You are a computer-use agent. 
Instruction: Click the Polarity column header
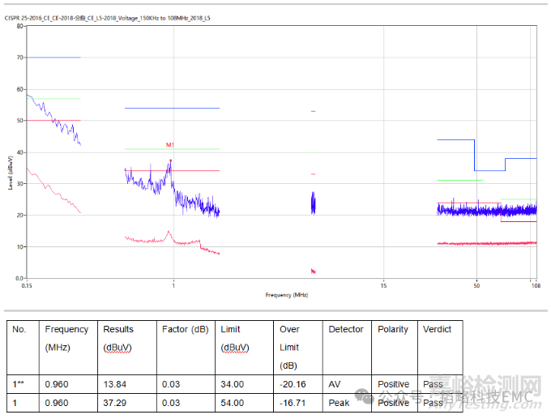(393, 329)
